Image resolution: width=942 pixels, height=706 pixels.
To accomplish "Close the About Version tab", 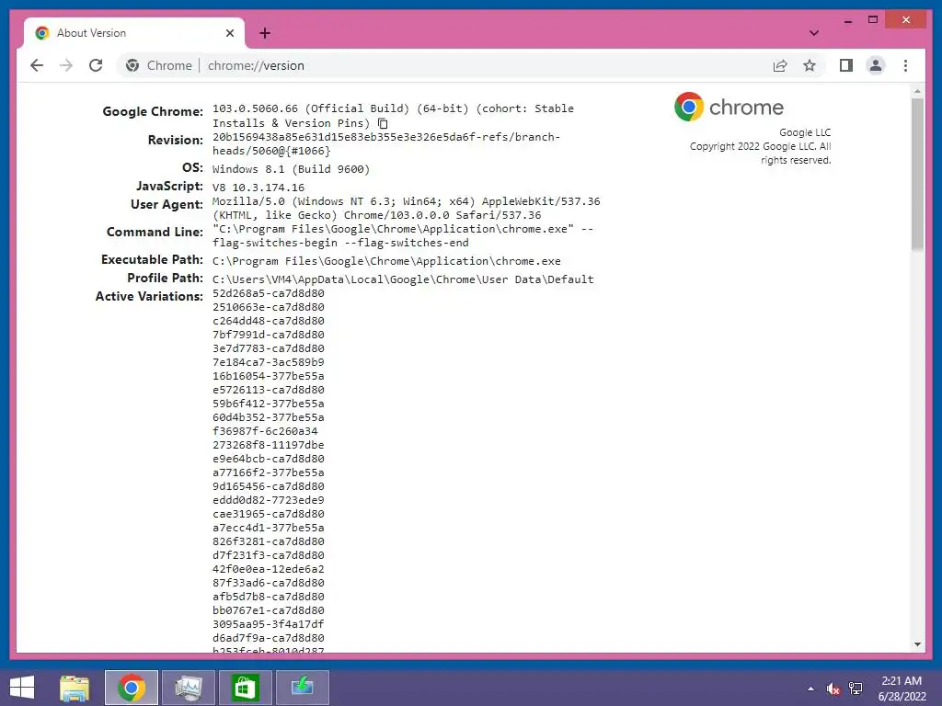I will click(x=229, y=33).
